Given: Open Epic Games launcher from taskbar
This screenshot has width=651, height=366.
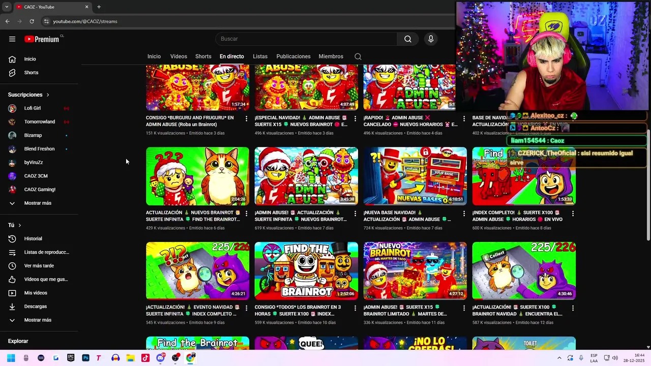Looking at the screenshot, I should tap(71, 358).
